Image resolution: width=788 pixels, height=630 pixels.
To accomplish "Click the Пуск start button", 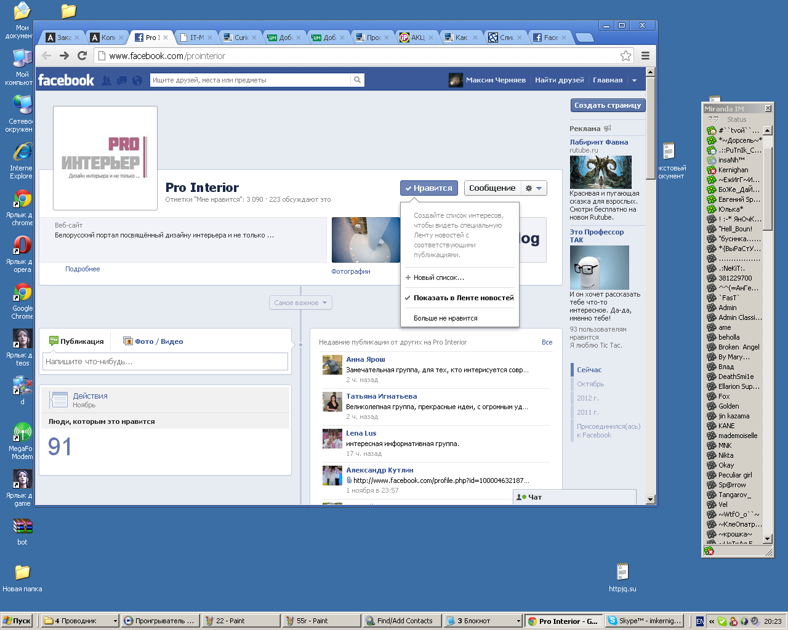I will pos(17,621).
